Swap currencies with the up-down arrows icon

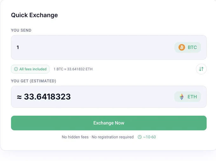(201, 69)
